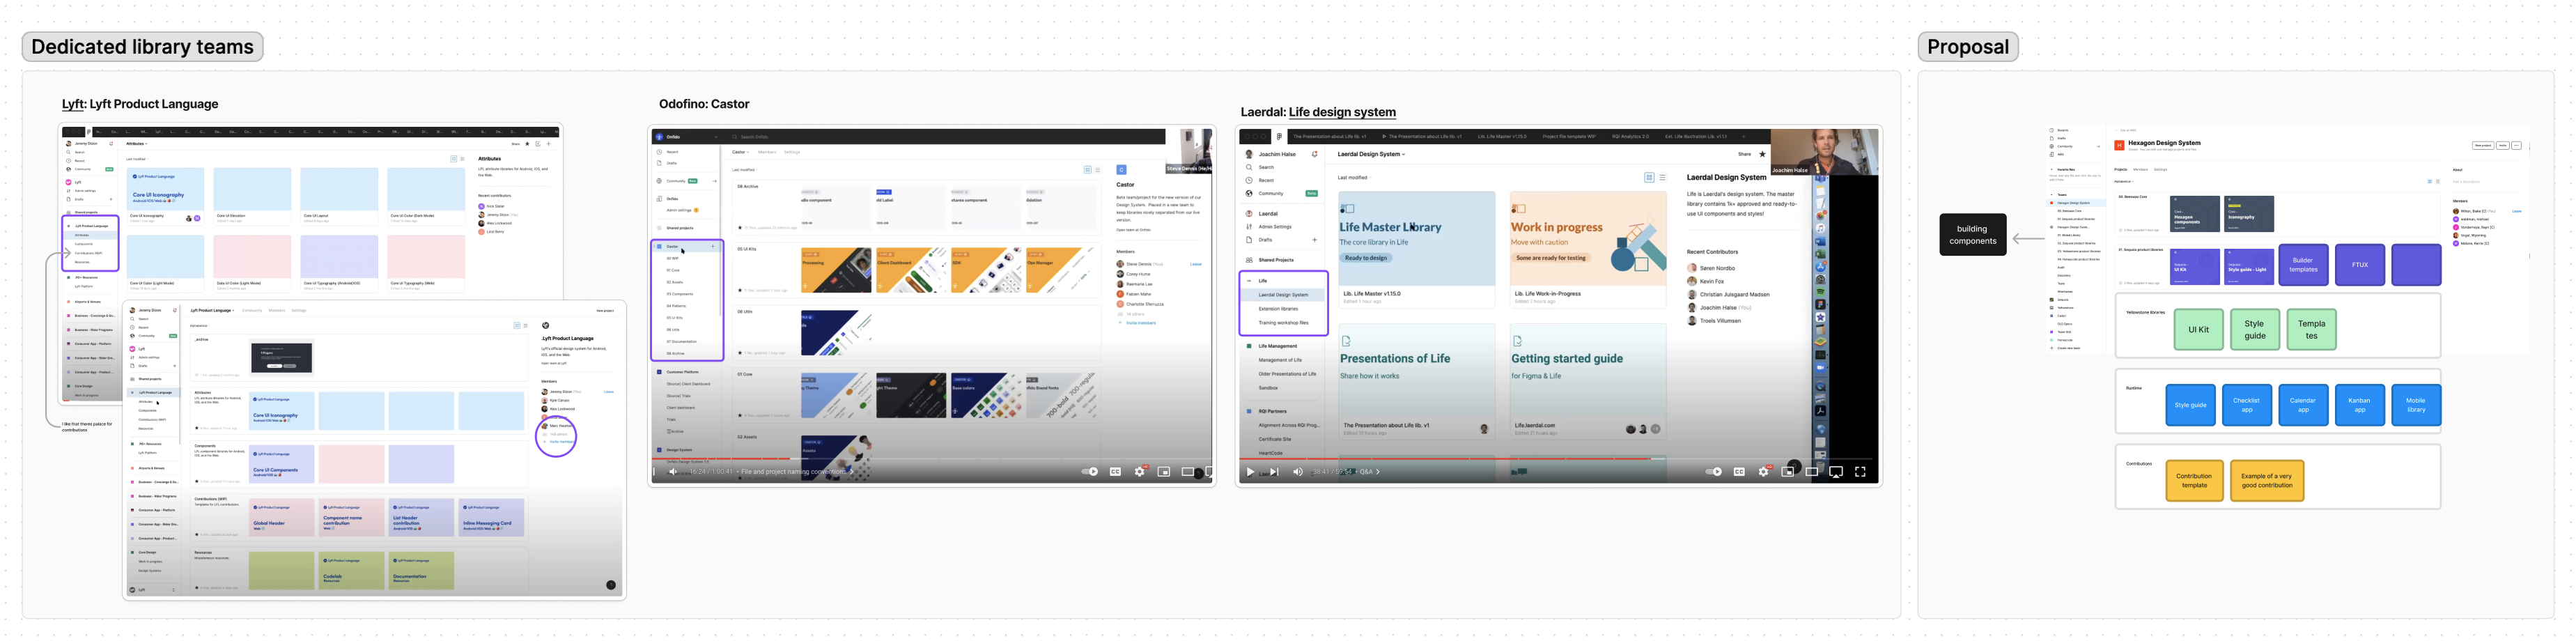Open the more options button in Hexagon Design System
The width and height of the screenshot is (2576, 641).
(2517, 145)
